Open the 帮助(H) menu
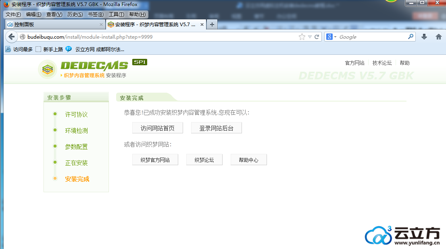Screen dimensions: 446x249 (138, 14)
